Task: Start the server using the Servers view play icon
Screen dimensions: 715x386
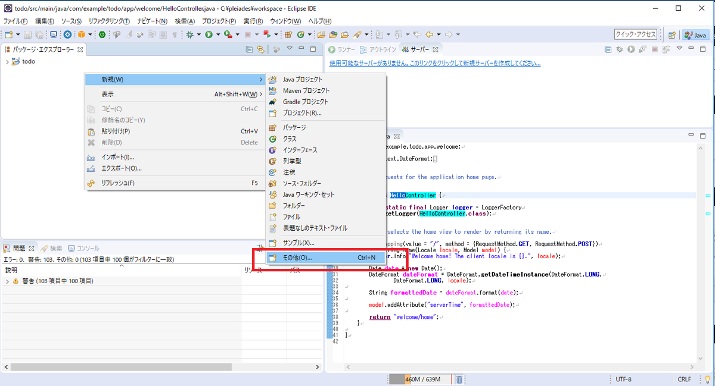Action: pos(630,49)
